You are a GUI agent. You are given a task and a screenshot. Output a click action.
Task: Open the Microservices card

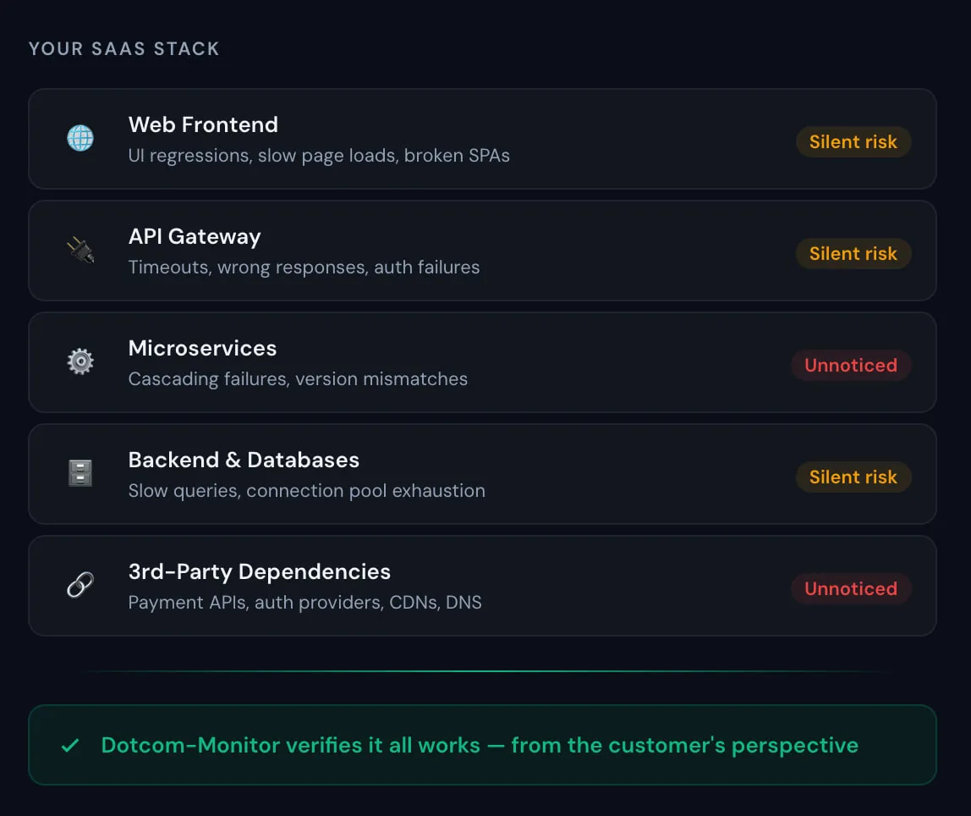point(482,362)
